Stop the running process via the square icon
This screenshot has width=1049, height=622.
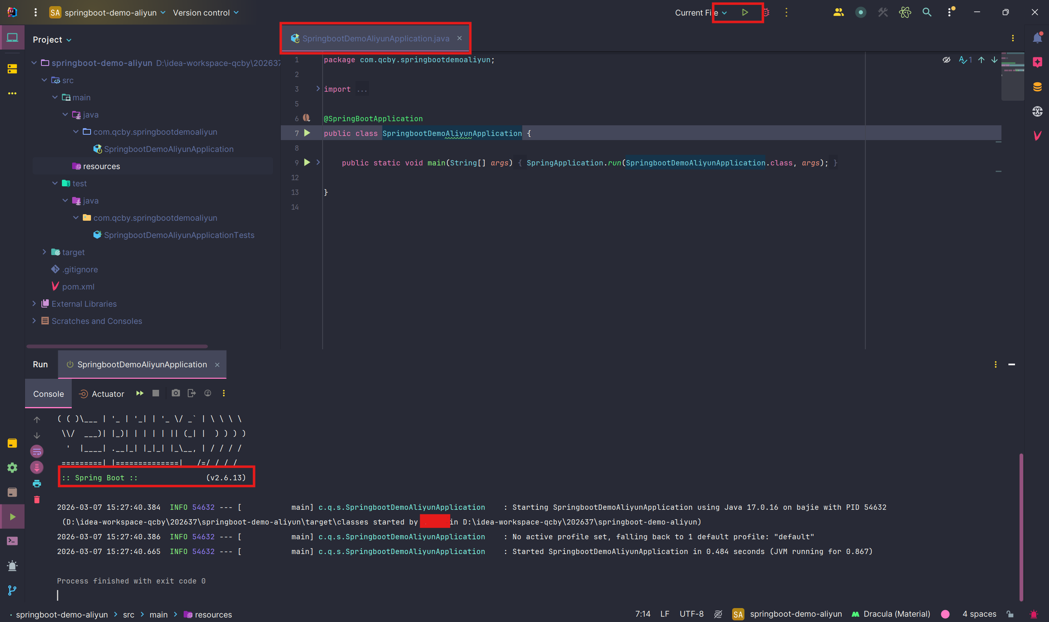tap(156, 393)
